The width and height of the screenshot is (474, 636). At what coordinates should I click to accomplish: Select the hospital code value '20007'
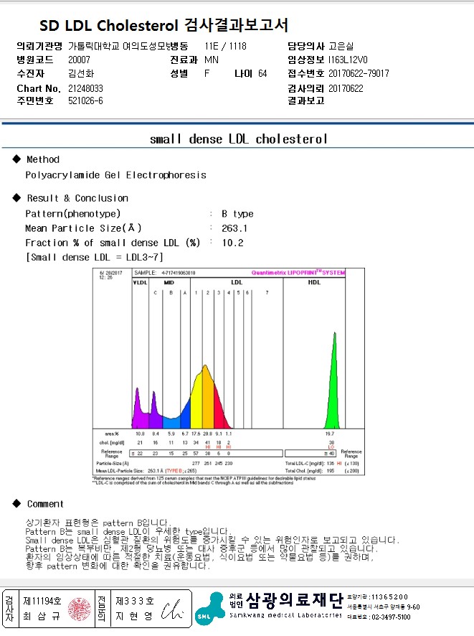pos(79,60)
